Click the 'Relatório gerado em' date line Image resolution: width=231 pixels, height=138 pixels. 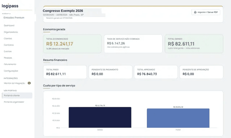[x=59, y=18]
